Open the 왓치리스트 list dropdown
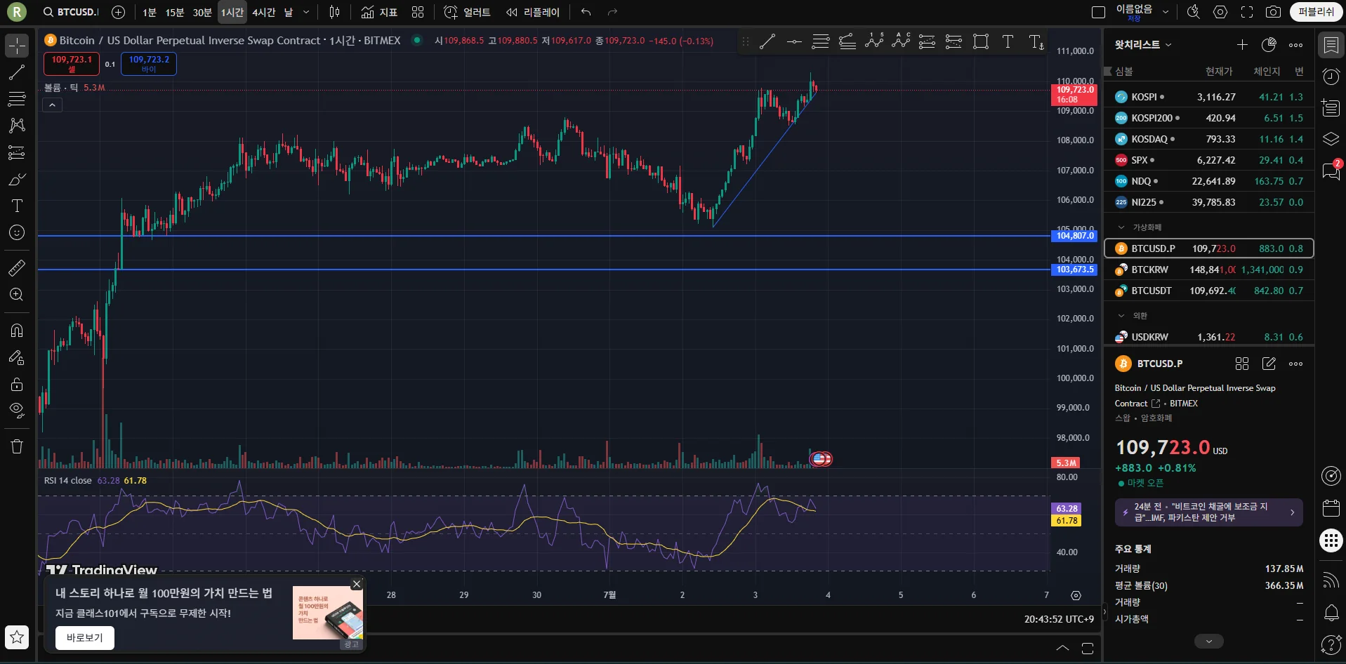Image resolution: width=1346 pixels, height=664 pixels. pyautogui.click(x=1143, y=45)
